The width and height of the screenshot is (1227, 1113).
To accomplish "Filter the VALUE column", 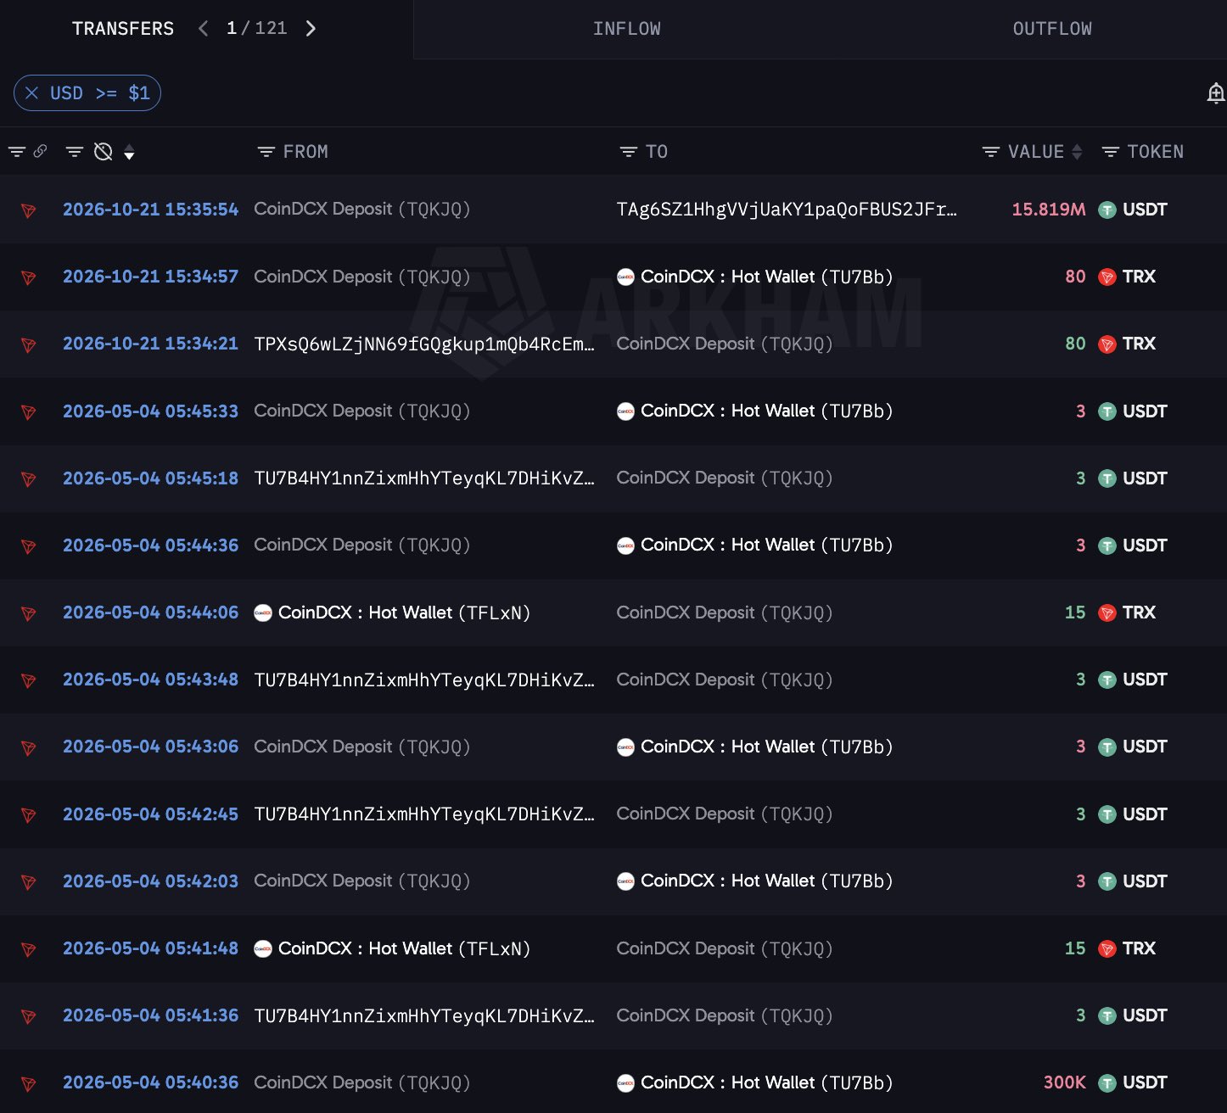I will 991,152.
